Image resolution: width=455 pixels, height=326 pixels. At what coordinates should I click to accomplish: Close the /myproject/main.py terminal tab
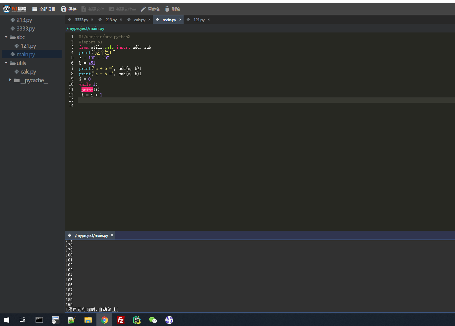[112, 235]
